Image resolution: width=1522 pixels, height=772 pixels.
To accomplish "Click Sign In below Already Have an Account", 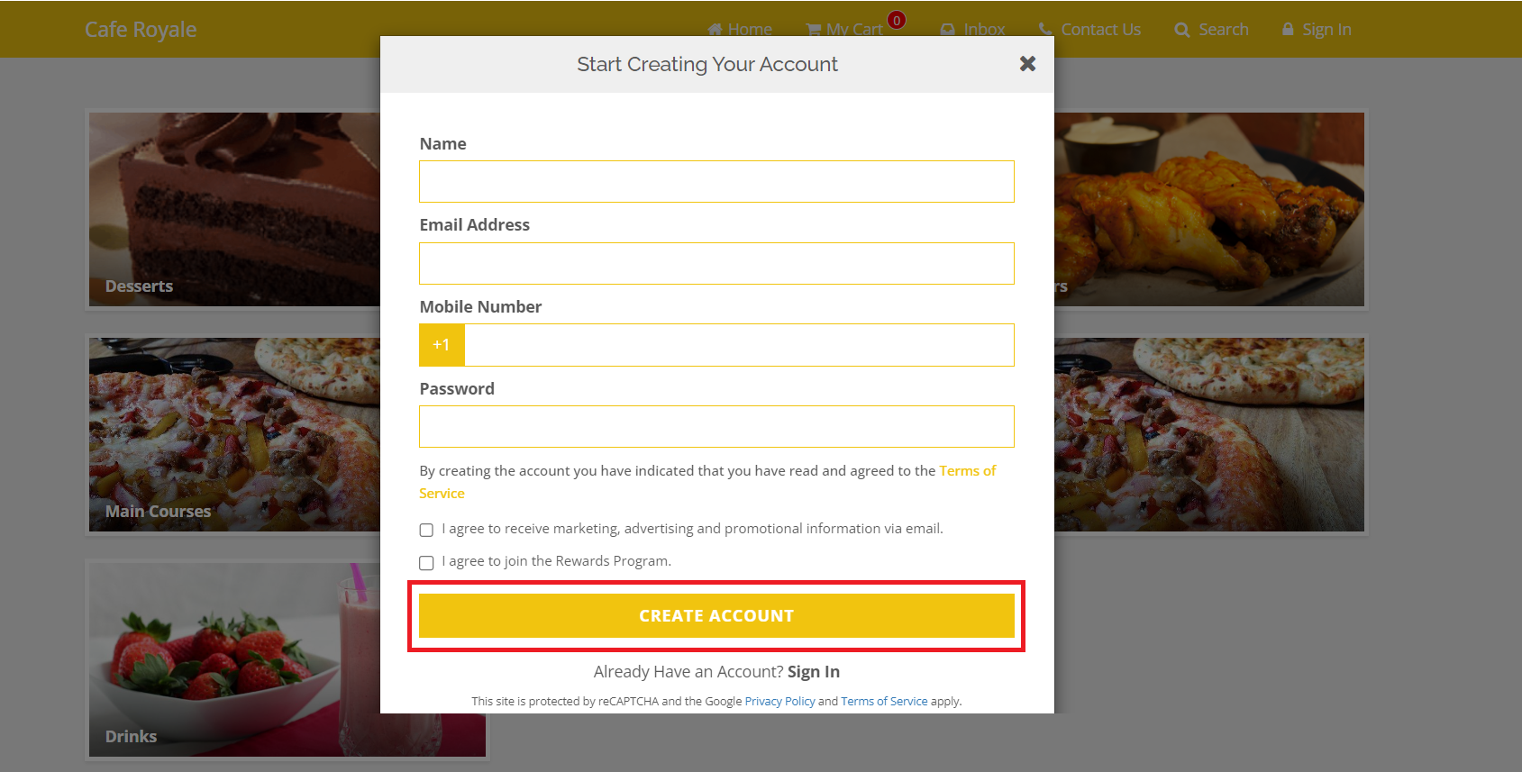I will click(x=813, y=672).
